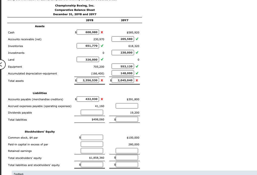Click the $585,920 Cash 20Y7 value

[133, 33]
